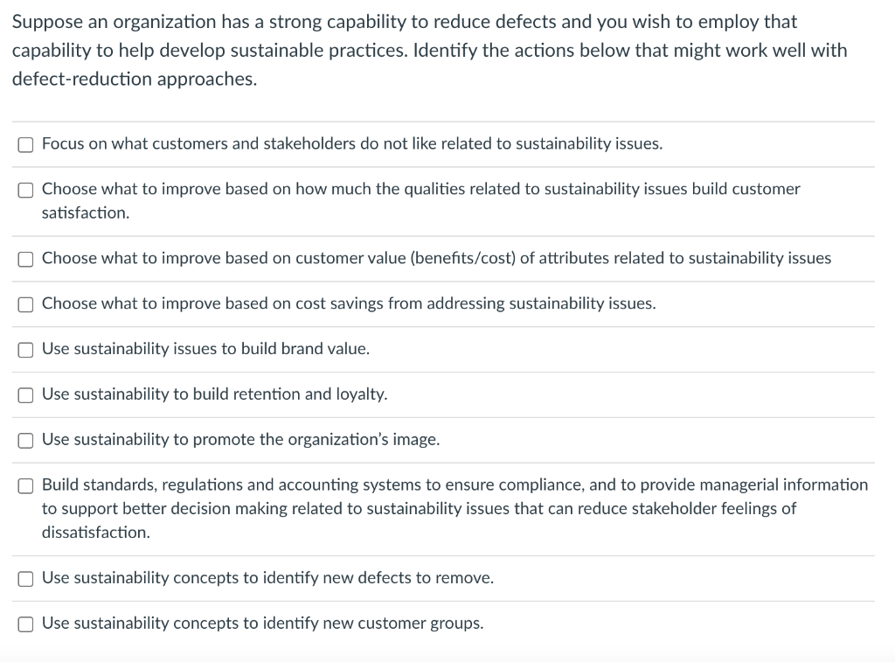The image size is (895, 662).
Task: Check the retention and loyalty option
Action: [x=26, y=394]
